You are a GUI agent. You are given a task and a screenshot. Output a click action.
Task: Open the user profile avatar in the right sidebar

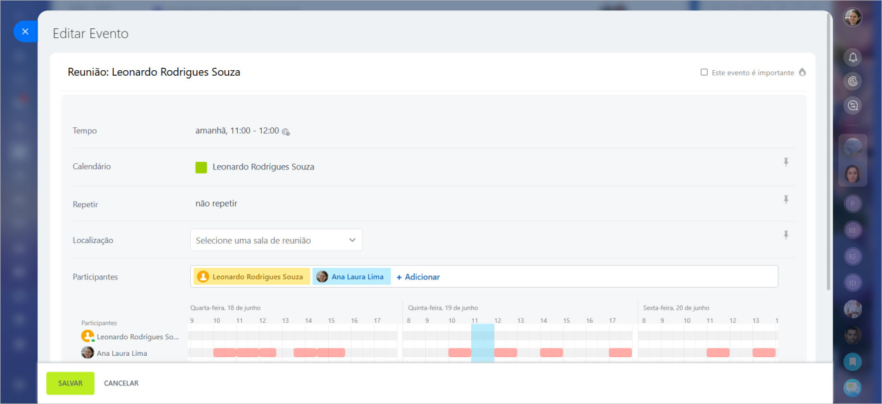tap(853, 17)
